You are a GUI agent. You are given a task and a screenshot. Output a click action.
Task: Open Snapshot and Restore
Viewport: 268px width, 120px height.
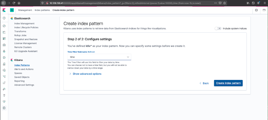(26, 39)
